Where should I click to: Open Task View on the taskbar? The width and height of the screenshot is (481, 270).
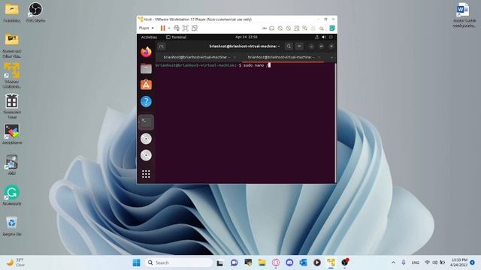(219, 262)
